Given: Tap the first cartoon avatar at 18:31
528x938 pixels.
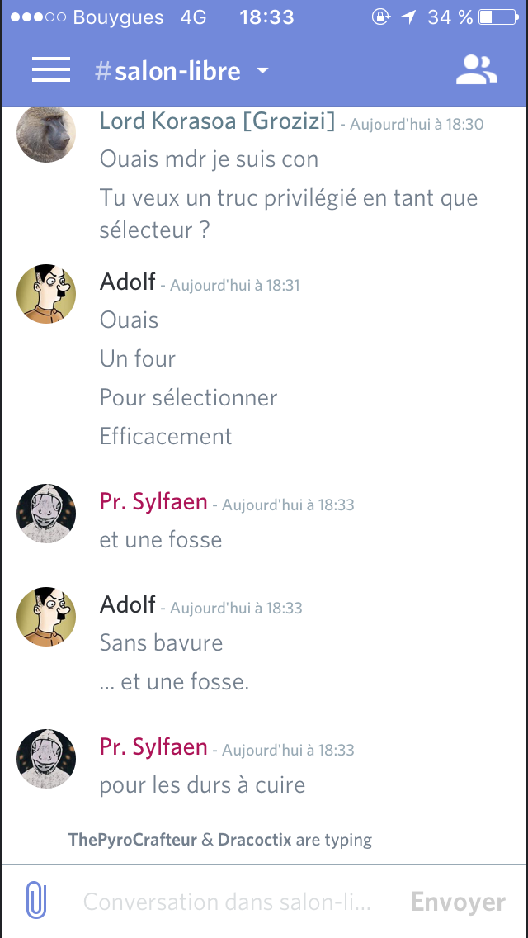Looking at the screenshot, I should pos(46,293).
